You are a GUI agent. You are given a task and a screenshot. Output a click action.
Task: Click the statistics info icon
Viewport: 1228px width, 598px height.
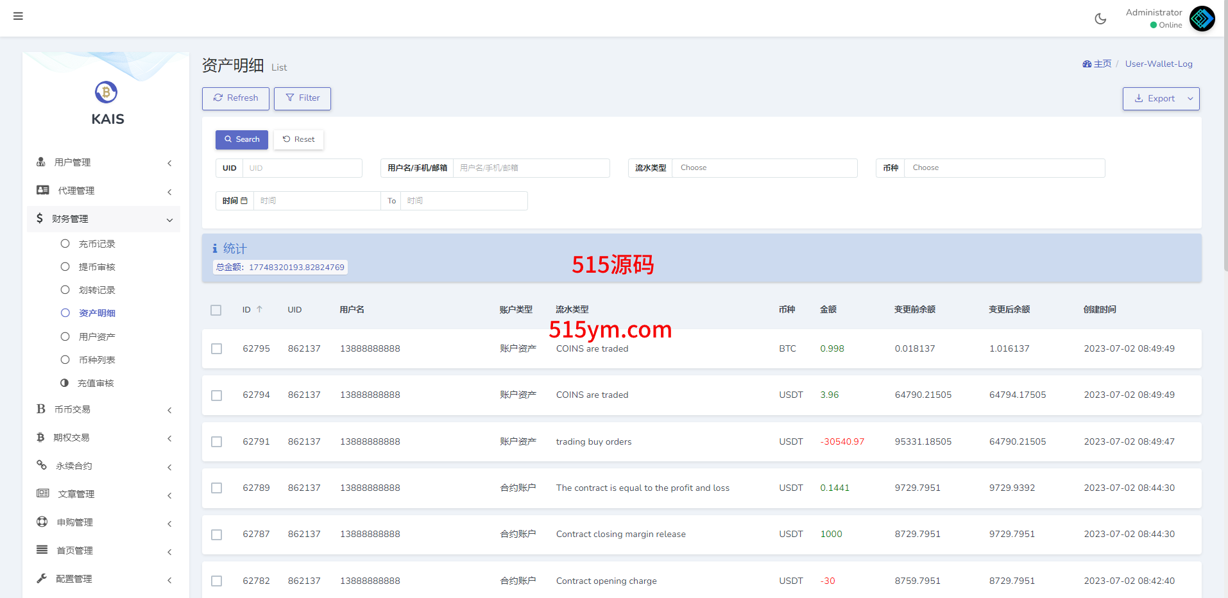click(215, 248)
